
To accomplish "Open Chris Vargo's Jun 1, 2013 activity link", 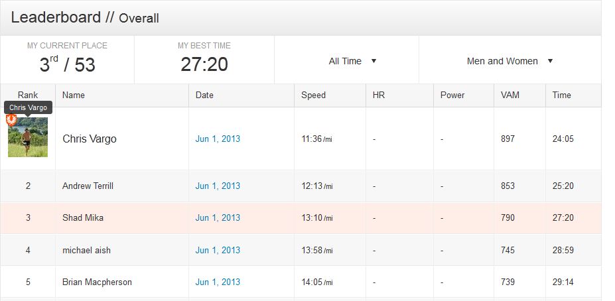I will click(218, 139).
